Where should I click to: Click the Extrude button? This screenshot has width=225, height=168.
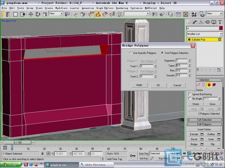click(194, 134)
